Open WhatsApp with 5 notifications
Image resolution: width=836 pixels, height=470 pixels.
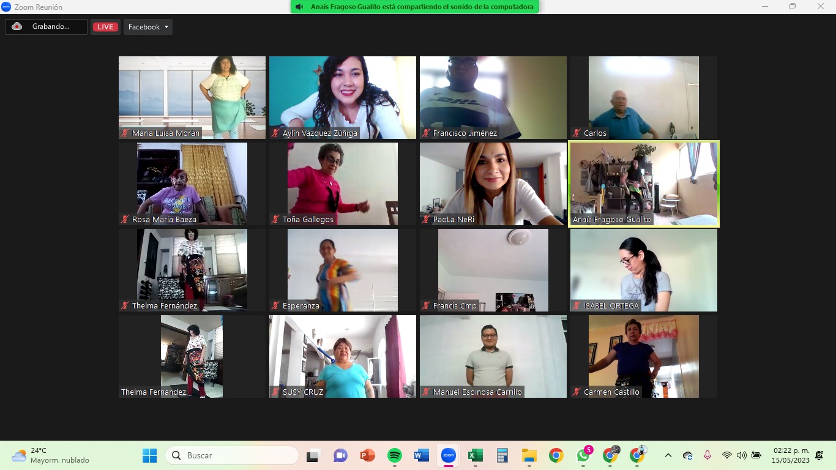coord(583,456)
